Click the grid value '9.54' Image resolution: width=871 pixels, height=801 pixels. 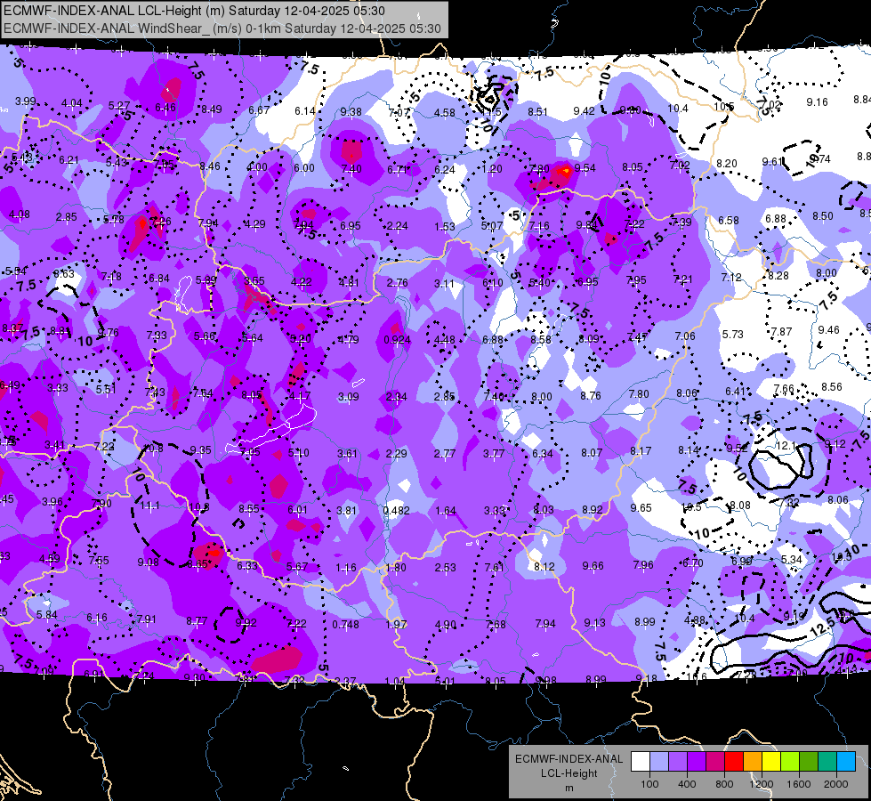585,168
